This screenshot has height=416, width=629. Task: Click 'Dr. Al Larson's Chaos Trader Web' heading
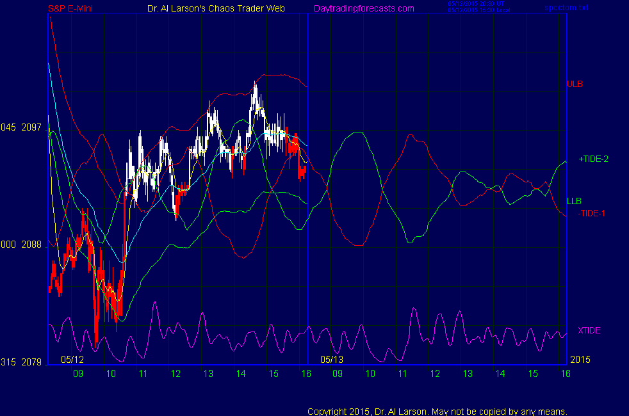[x=216, y=8]
